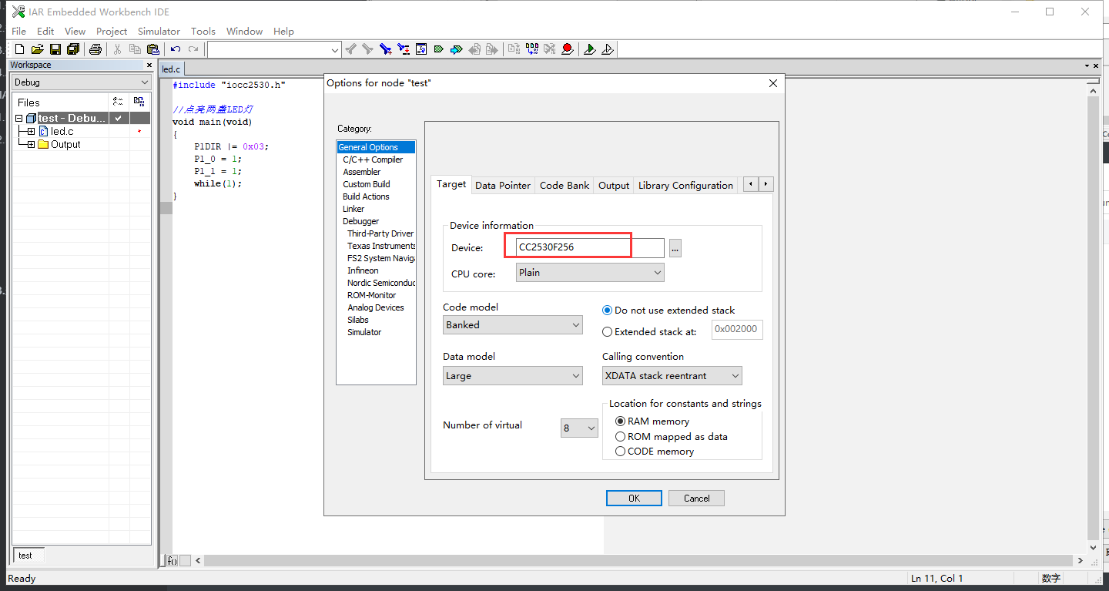Click the Find Next toolbar icon
The height and width of the screenshot is (591, 1109).
pos(367,49)
